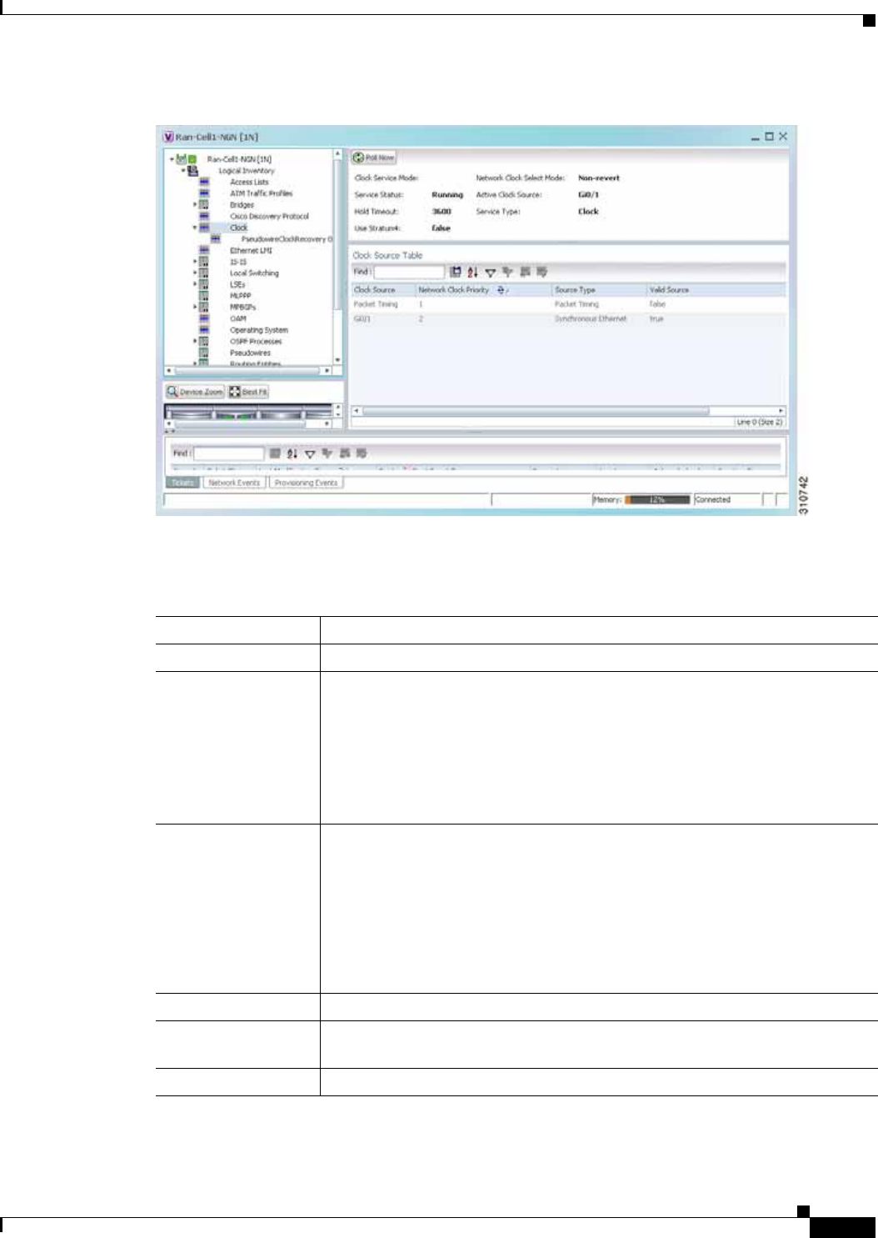The image size is (878, 1238).
Task: Switch to the Network Events tab
Action: click(234, 483)
